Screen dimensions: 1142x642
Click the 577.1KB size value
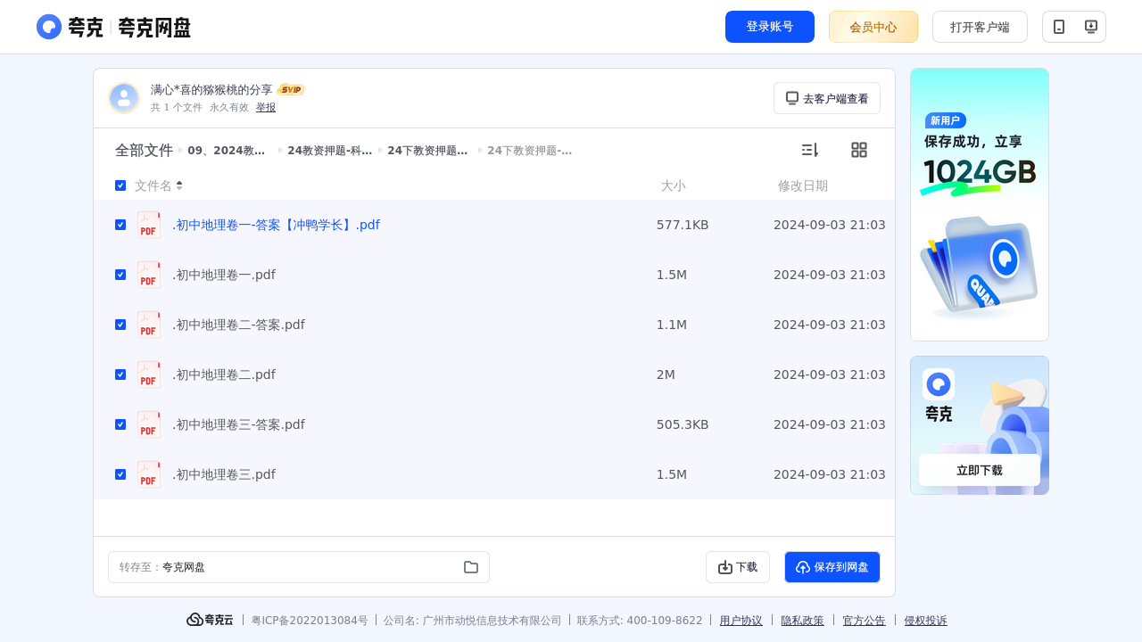[x=683, y=225]
